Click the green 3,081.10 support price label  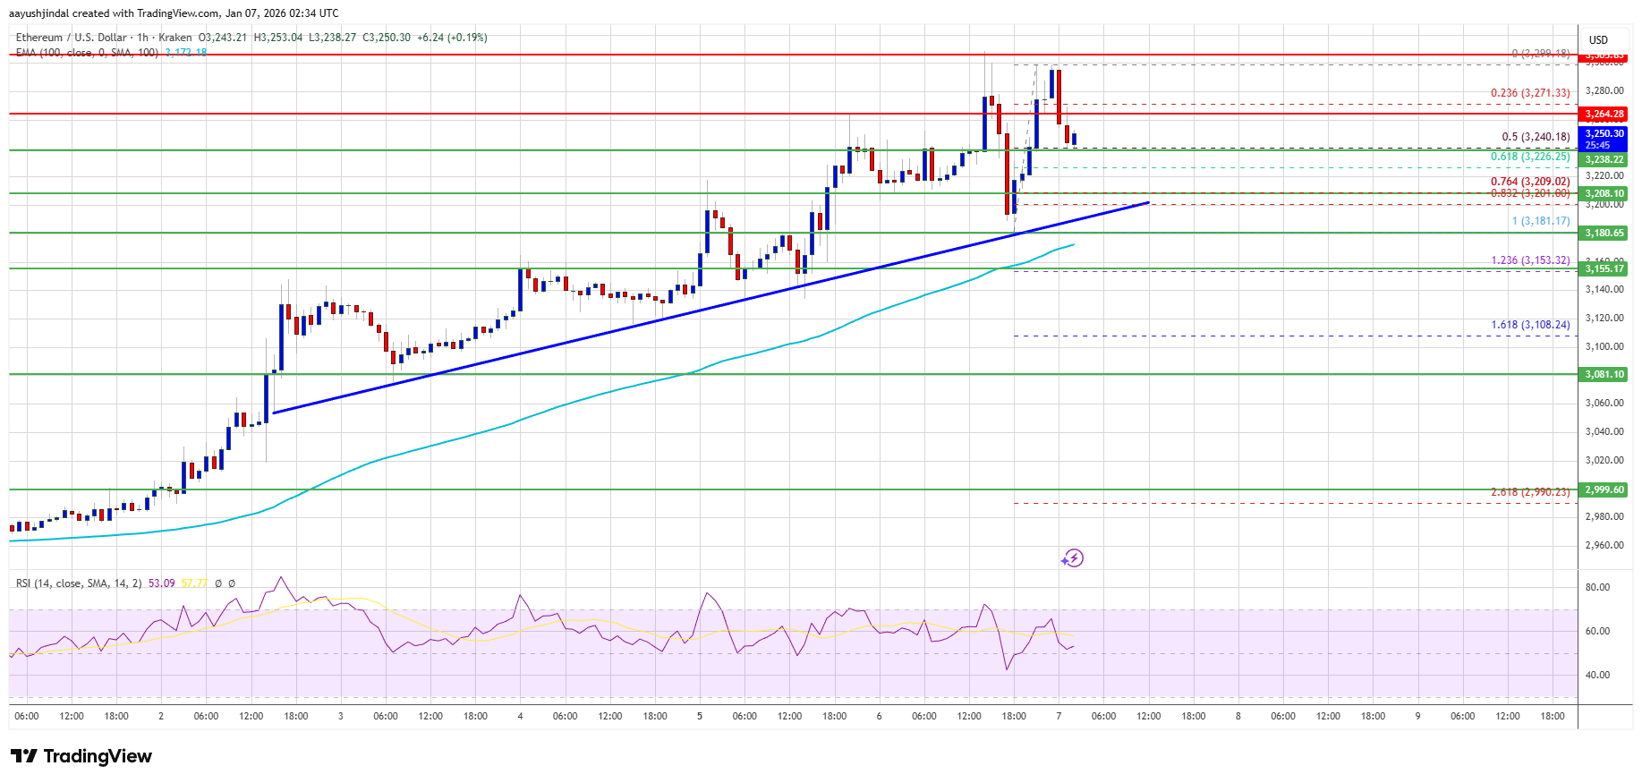1604,374
